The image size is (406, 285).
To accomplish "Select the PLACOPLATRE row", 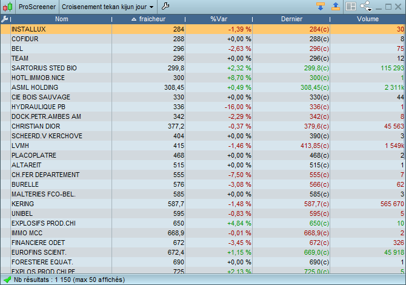I will [203, 155].
